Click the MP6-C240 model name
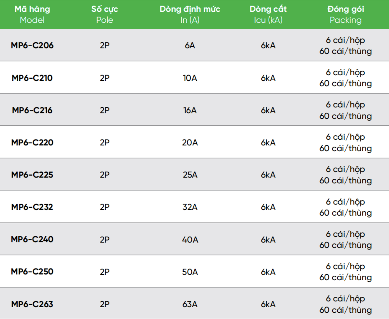Viewport: 389px width, 319px height. point(32,239)
